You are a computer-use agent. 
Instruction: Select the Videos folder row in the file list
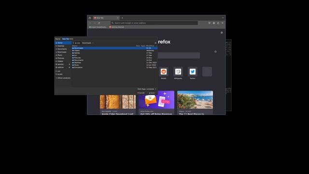tap(115, 50)
